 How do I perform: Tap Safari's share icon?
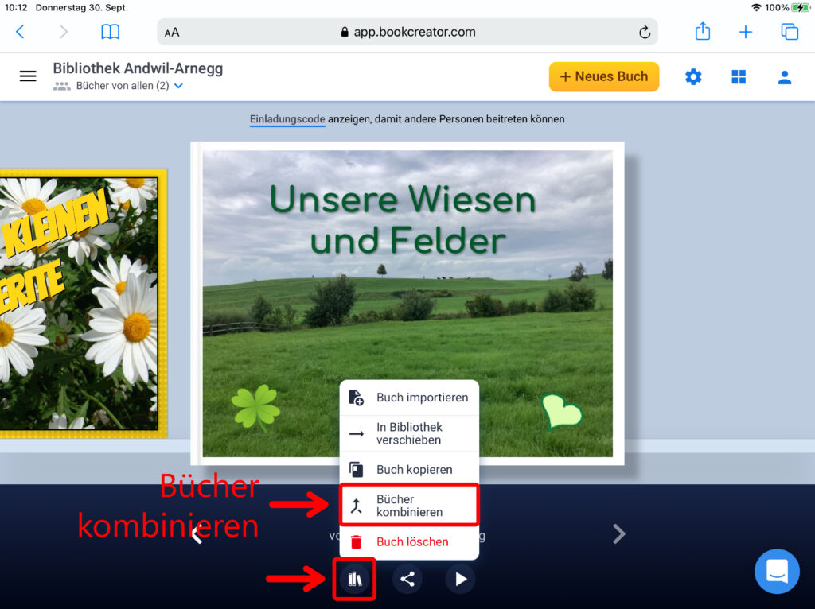pos(703,32)
